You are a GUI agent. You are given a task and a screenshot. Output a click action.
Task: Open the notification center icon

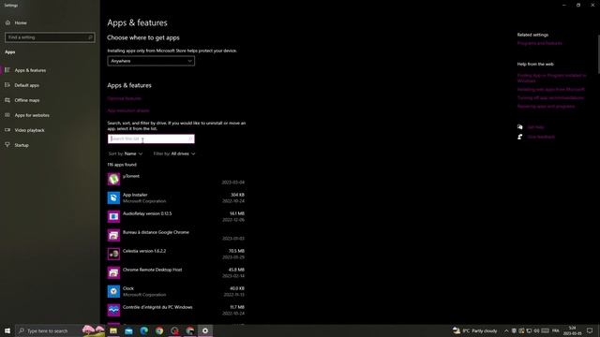coord(590,330)
